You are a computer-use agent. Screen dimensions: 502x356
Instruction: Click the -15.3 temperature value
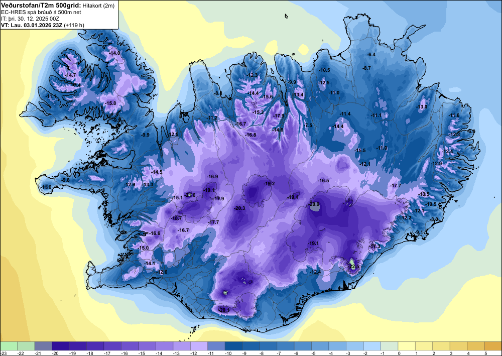pyautogui.click(x=258, y=112)
